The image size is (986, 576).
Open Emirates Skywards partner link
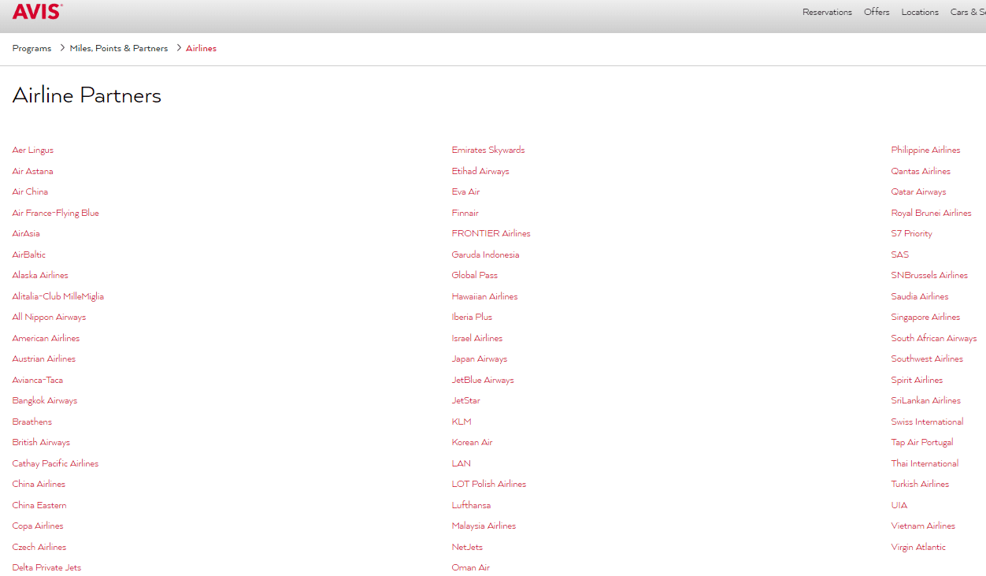click(x=488, y=150)
